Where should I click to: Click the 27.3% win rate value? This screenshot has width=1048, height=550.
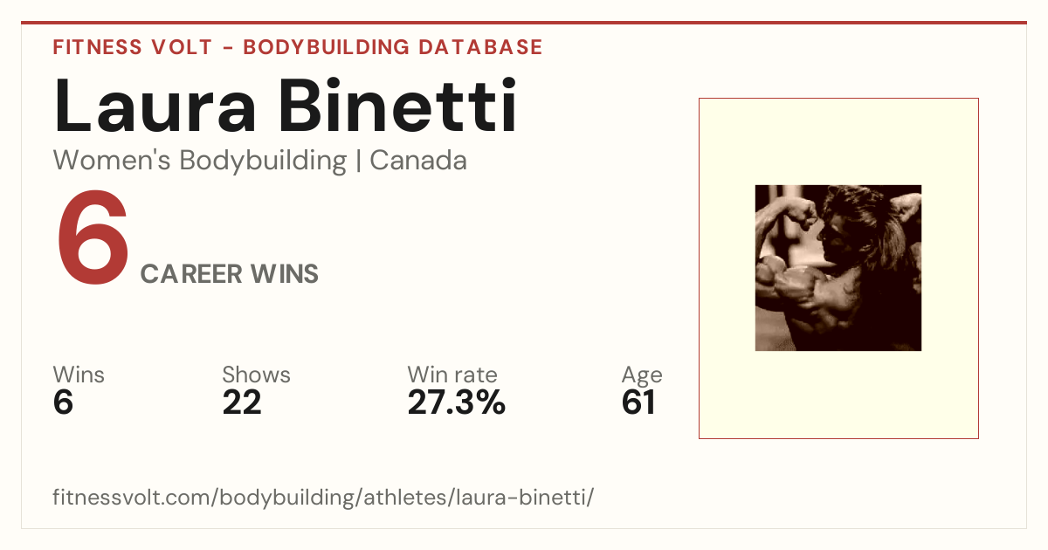(457, 402)
